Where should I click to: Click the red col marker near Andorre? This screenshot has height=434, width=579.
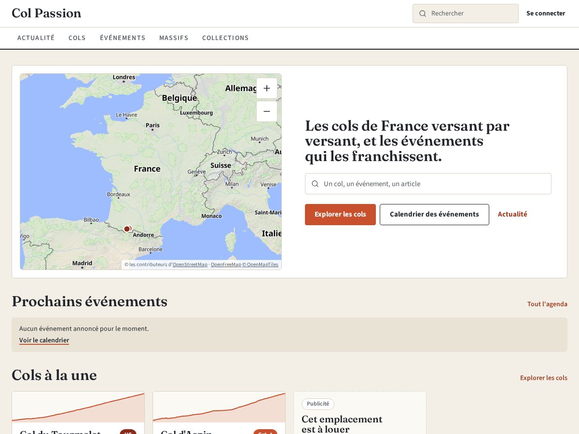[127, 229]
